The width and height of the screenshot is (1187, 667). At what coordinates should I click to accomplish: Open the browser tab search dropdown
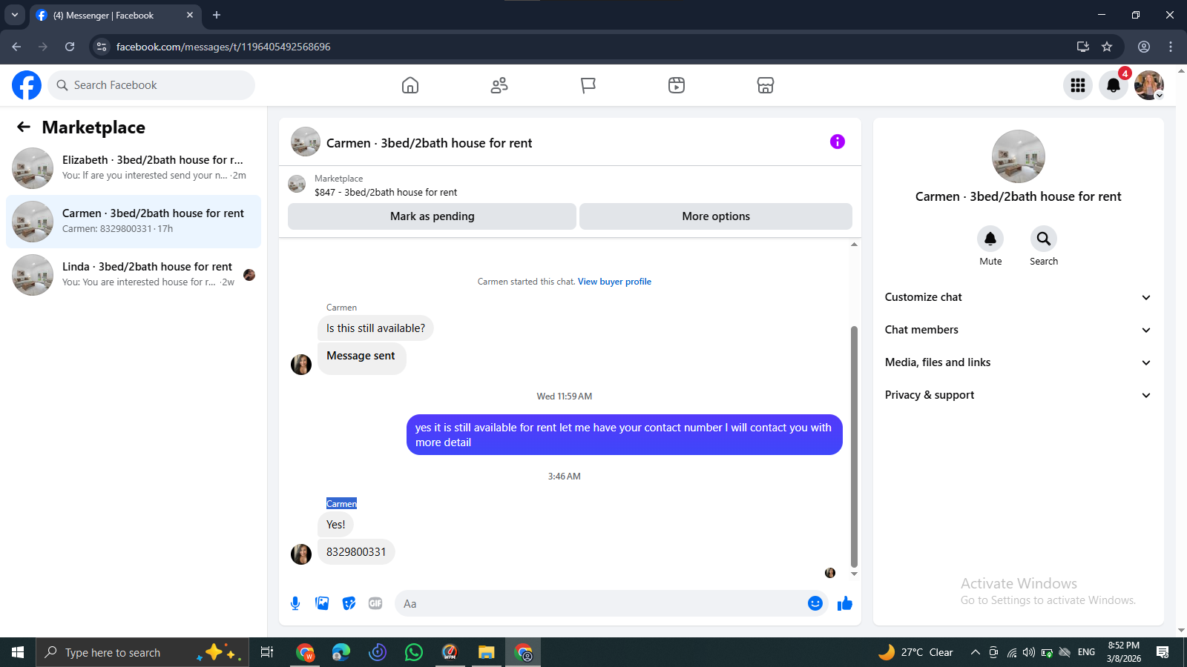click(x=14, y=15)
